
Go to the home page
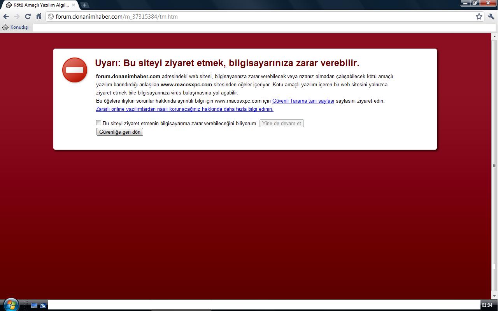tap(39, 16)
